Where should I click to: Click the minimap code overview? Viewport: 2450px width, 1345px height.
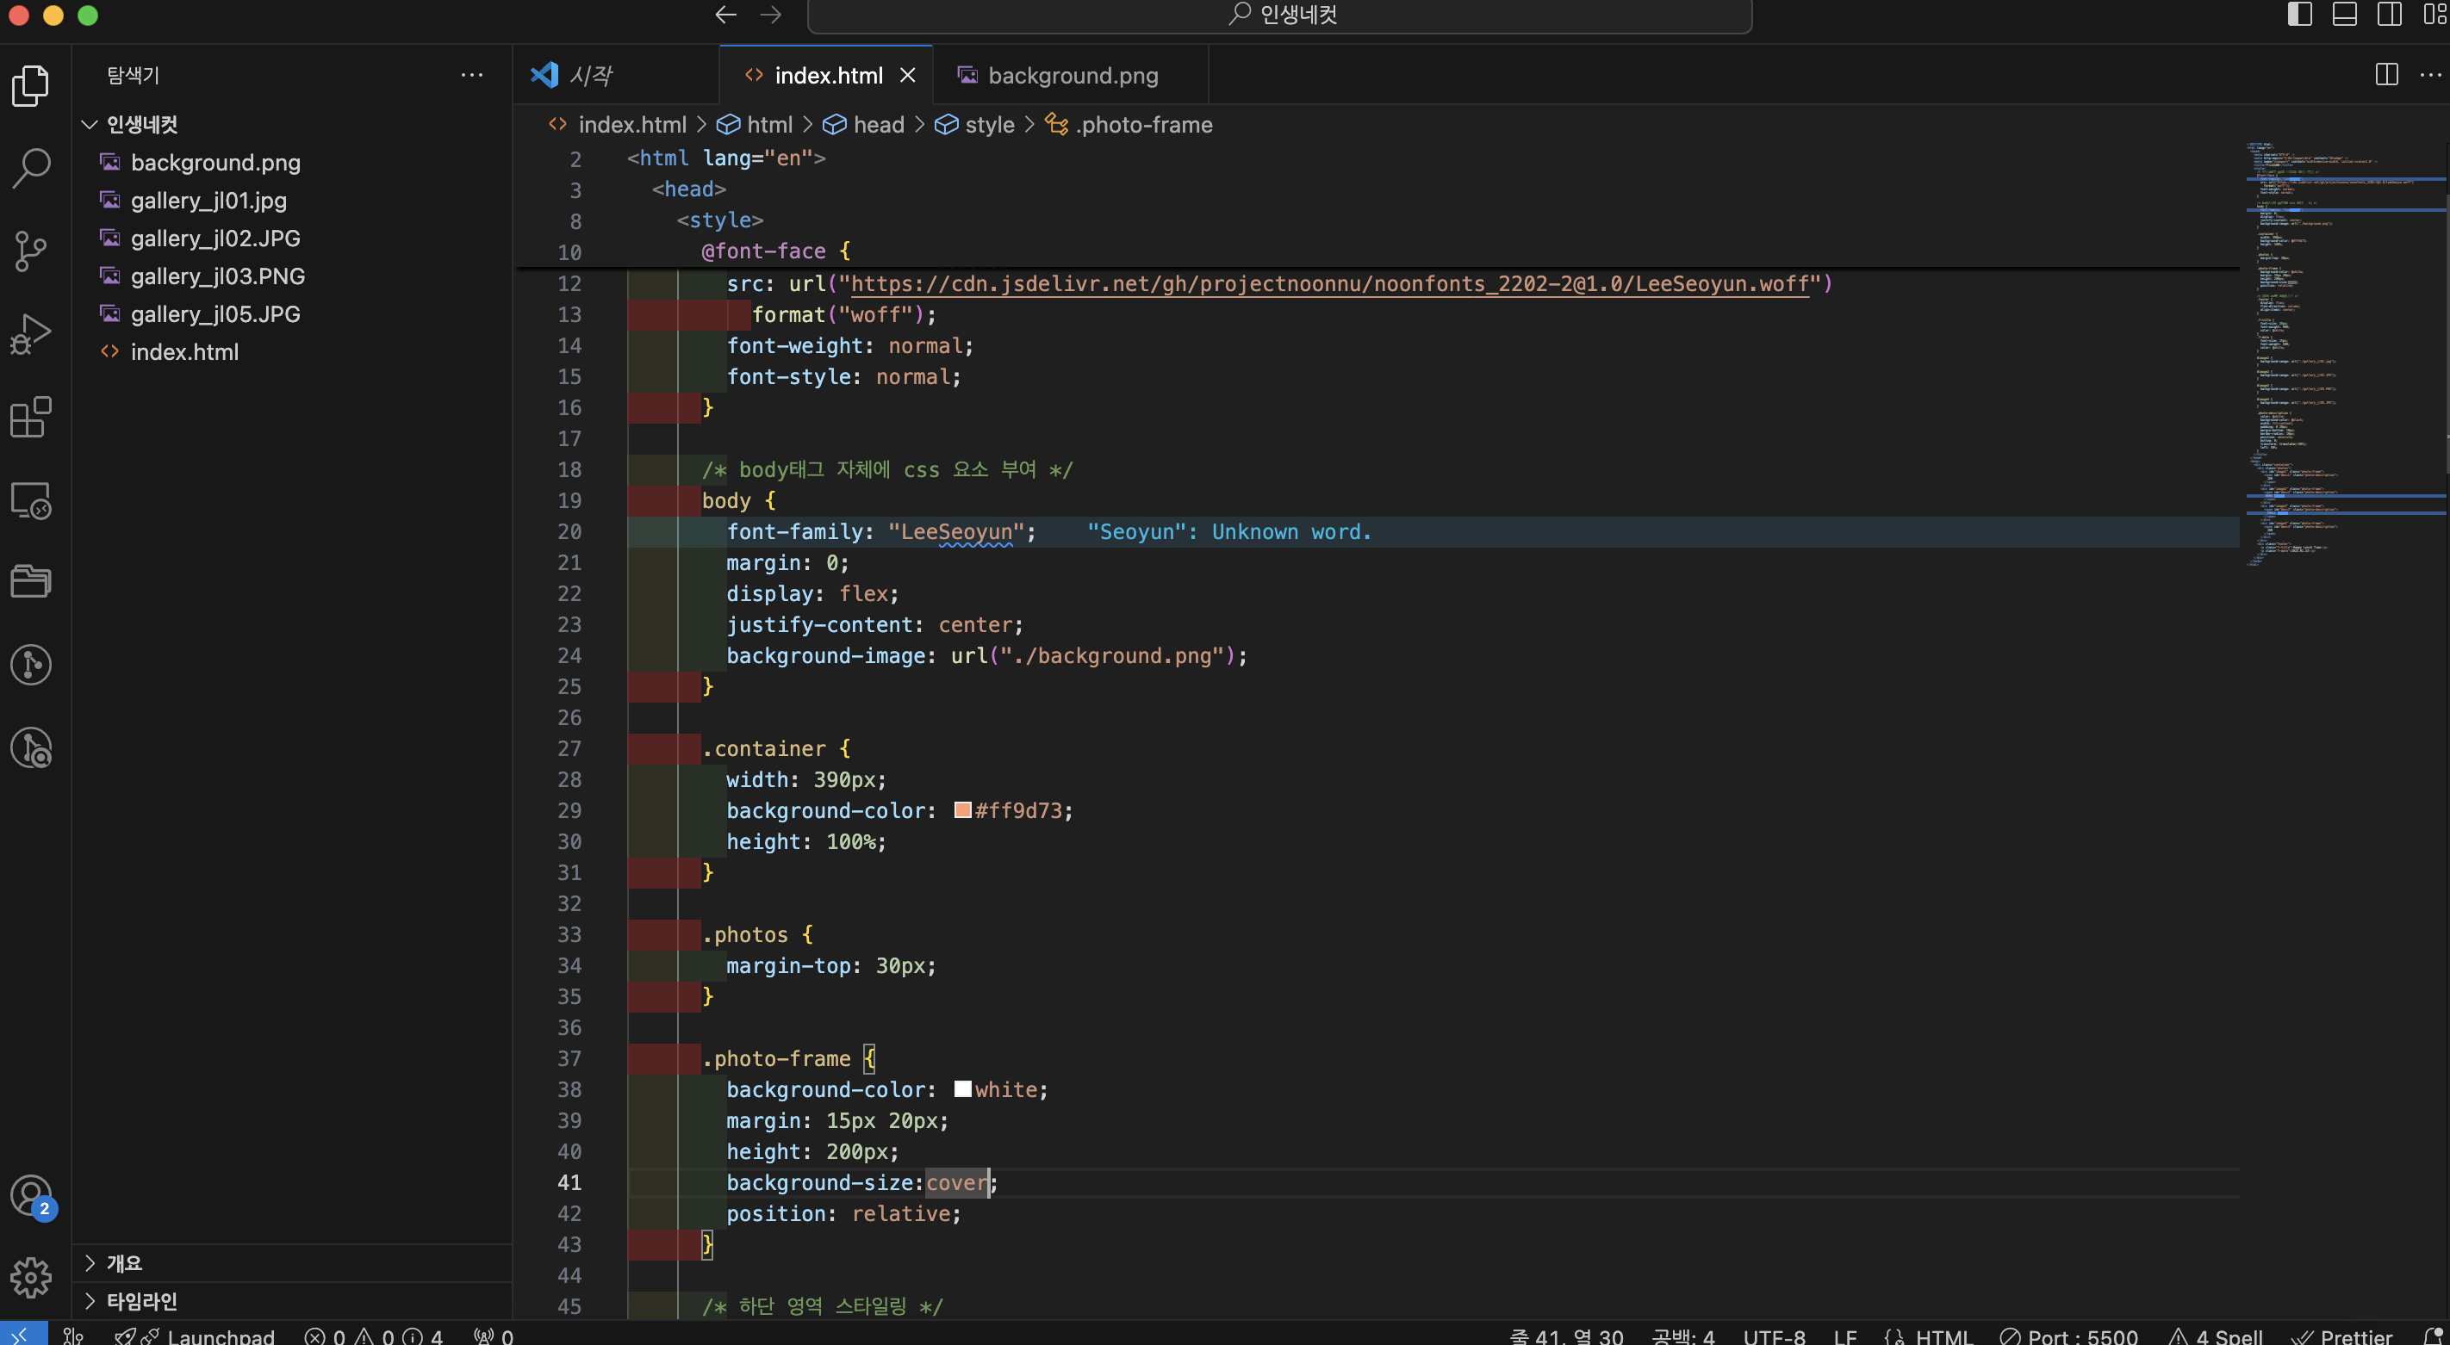(2344, 354)
